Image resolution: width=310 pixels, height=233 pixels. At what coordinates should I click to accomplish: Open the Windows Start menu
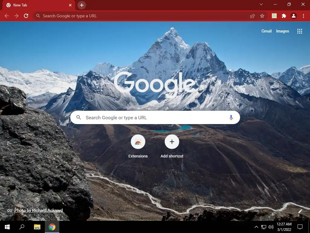click(x=7, y=227)
